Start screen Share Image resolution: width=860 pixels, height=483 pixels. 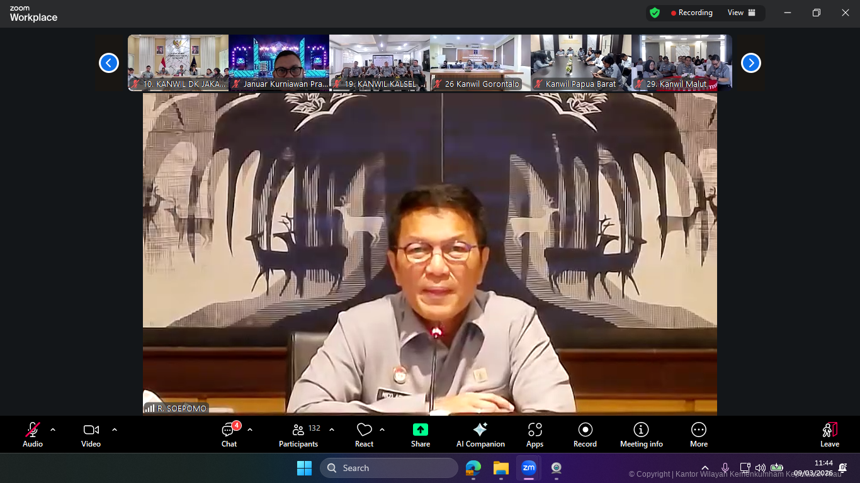(x=421, y=435)
